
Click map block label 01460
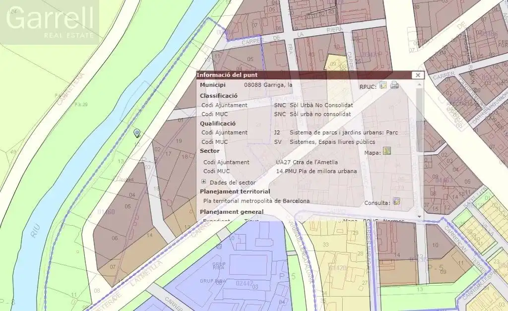pyautogui.click(x=106, y=212)
